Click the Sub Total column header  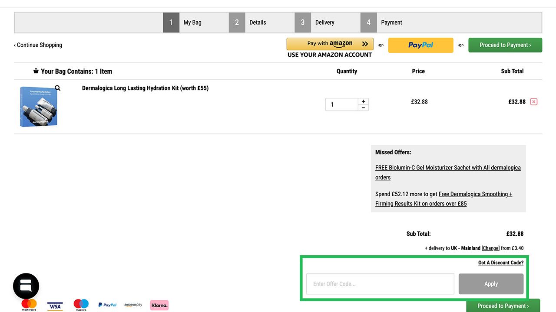(x=512, y=71)
